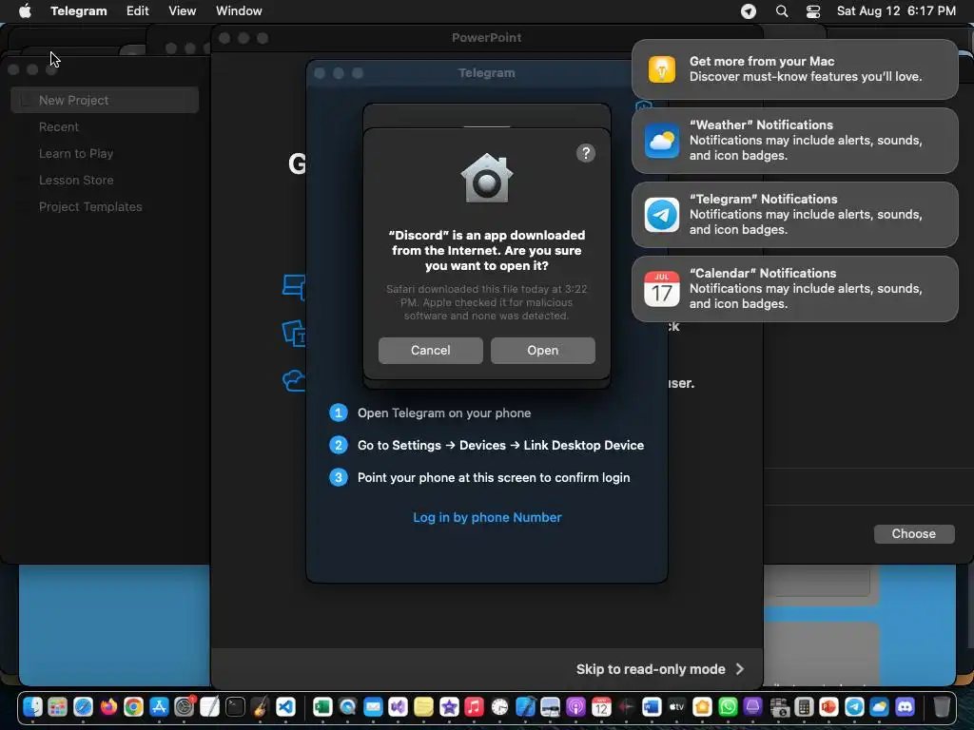Open Apple TV from the dock
This screenshot has height=730, width=974.
677,706
